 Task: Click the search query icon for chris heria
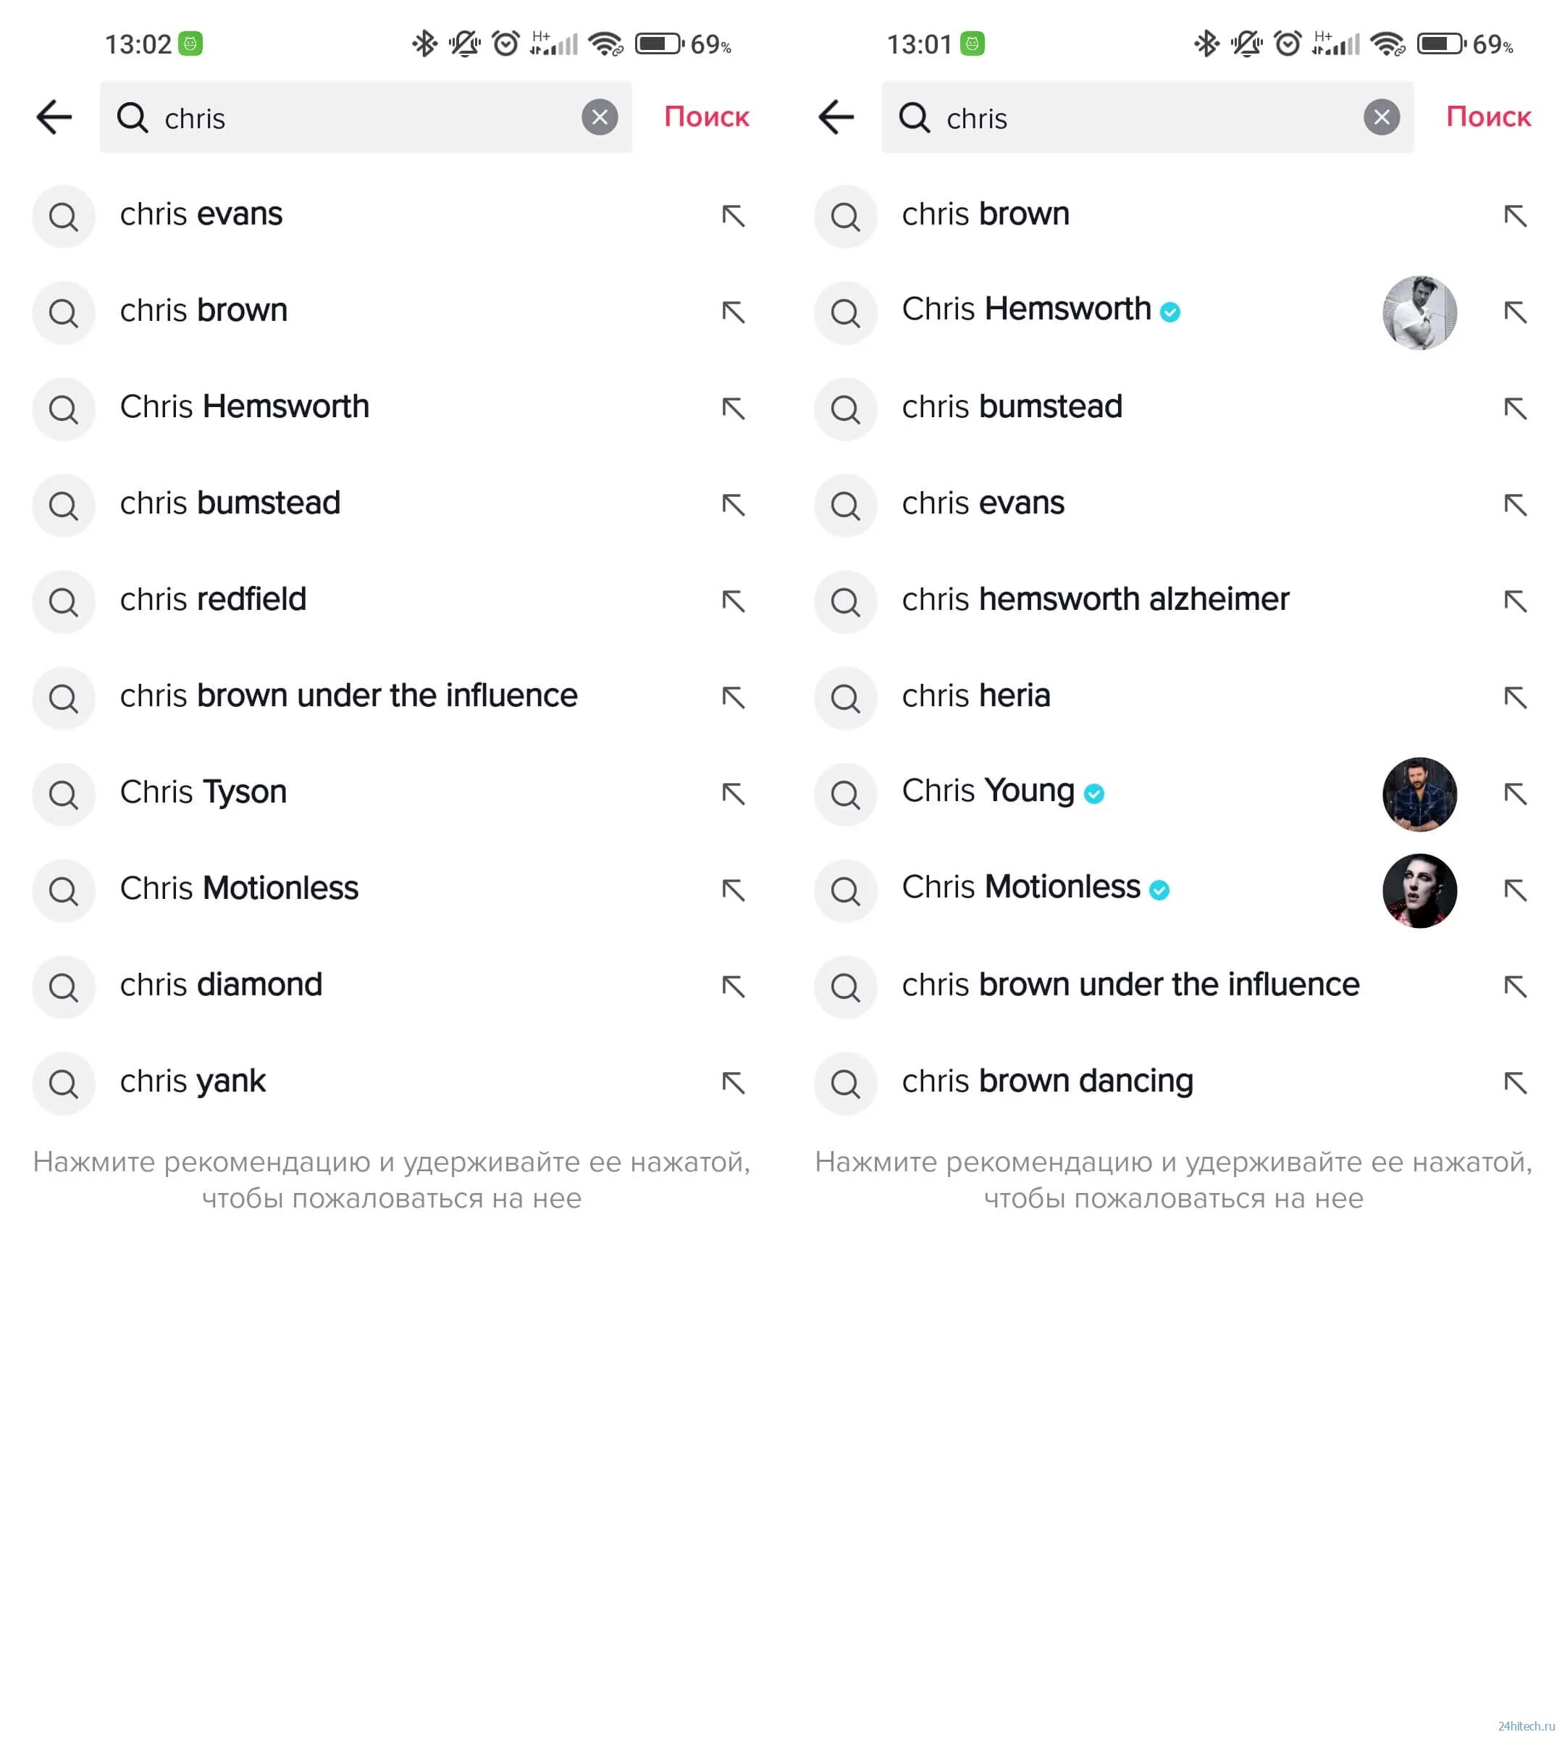[x=847, y=697]
